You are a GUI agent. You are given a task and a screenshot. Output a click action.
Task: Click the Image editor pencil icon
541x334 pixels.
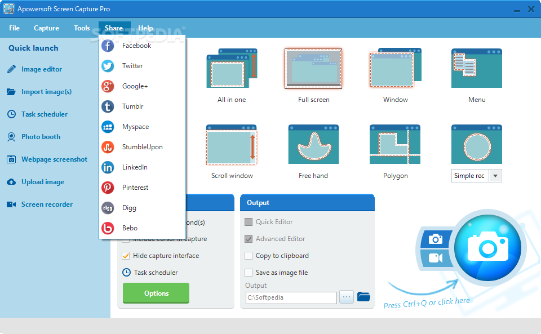[x=11, y=69]
